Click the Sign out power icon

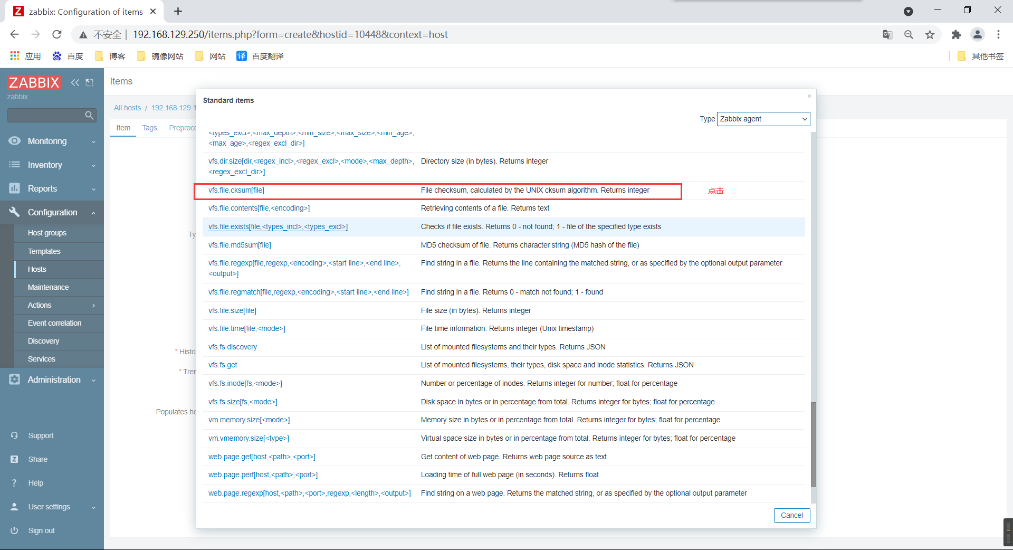(15, 530)
